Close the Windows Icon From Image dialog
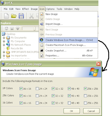The width and height of the screenshot is (110, 116). coord(98,64)
